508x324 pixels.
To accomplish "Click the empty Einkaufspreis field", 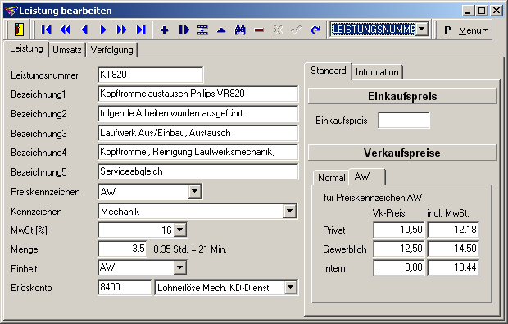I will click(x=404, y=120).
